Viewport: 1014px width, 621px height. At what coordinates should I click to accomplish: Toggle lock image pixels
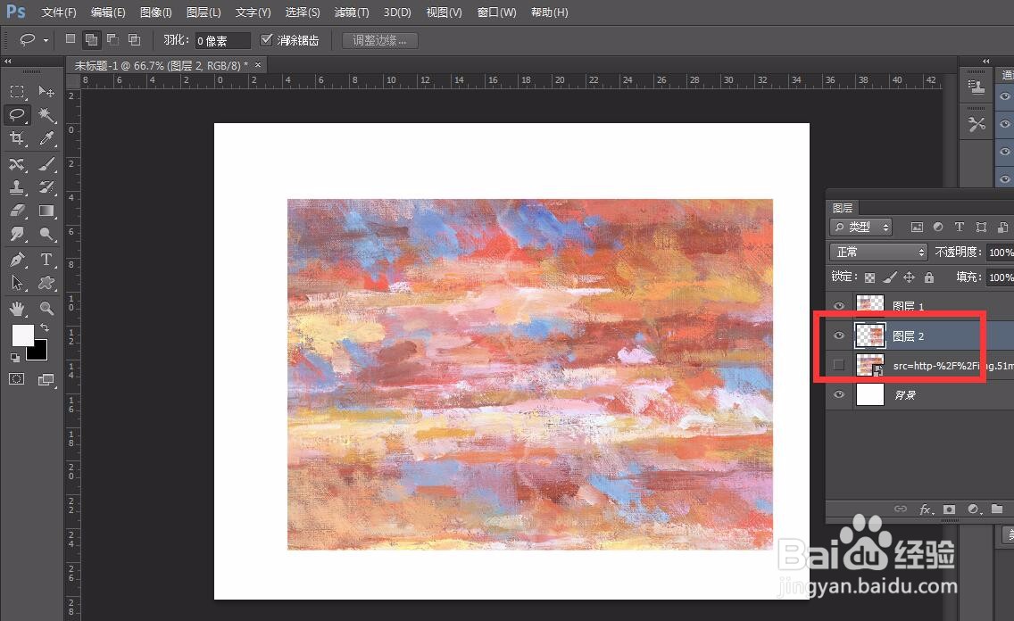pyautogui.click(x=890, y=277)
